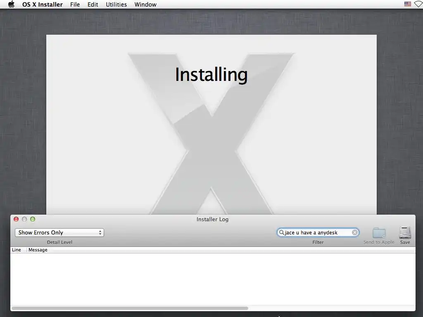
Task: Click the Installer Log title bar
Action: [x=212, y=219]
